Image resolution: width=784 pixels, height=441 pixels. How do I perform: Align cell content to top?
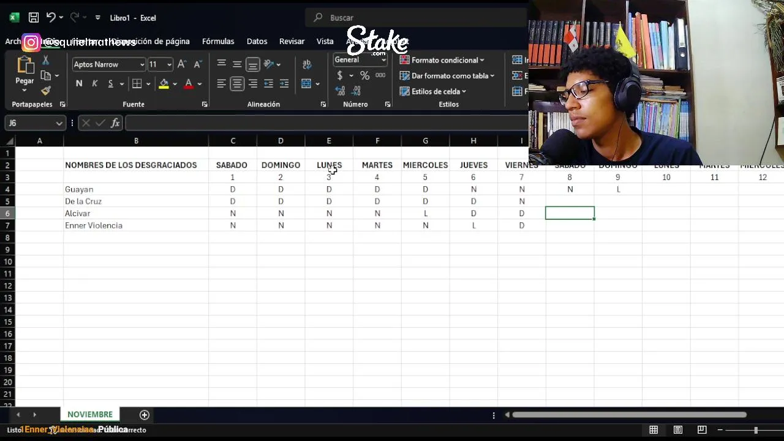(x=221, y=64)
